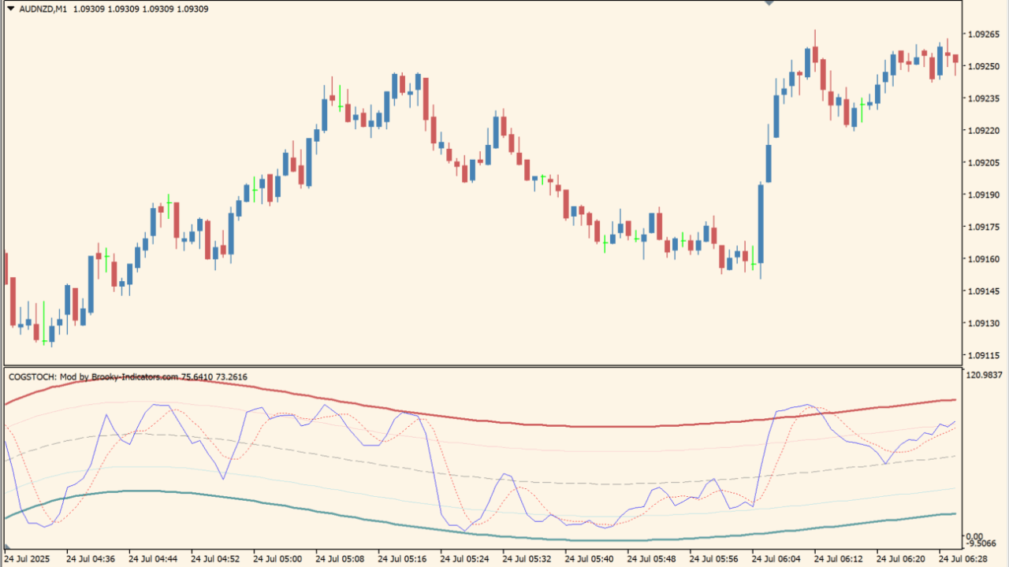
Task: Click the 24 Jul 06:20 time label
Action: 900,559
